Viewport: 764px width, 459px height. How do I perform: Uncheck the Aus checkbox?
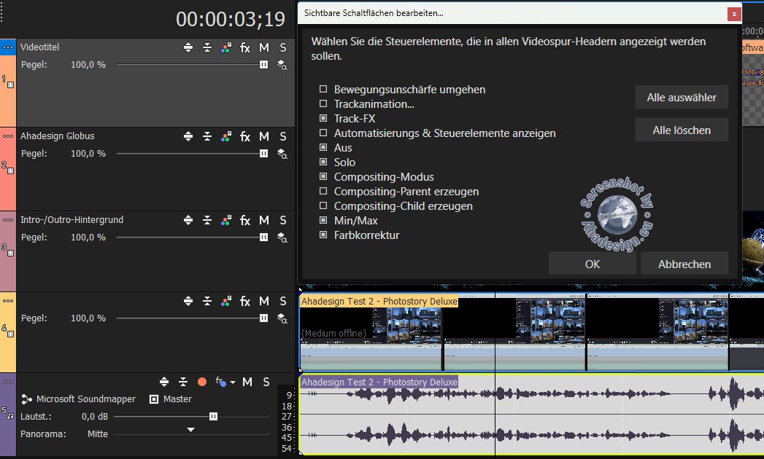tap(323, 147)
